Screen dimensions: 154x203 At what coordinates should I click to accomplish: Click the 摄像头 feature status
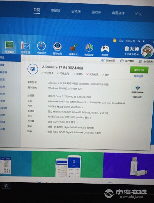click(78, 74)
